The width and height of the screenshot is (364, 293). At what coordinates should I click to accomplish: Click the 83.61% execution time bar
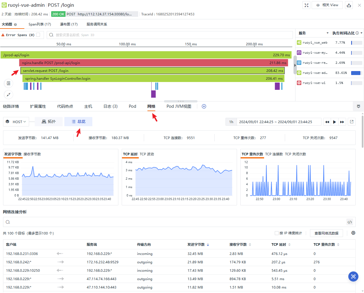pos(356,73)
